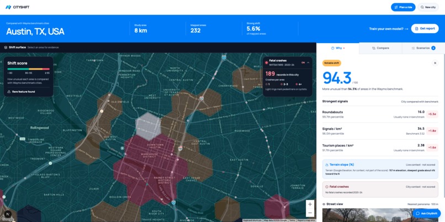445x222 pixels.
Task: Select the Tourism places / km² row label
Action: point(338,146)
